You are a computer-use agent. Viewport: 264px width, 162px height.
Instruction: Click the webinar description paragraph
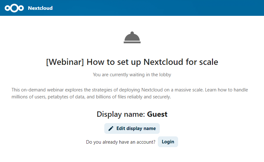pyautogui.click(x=130, y=93)
